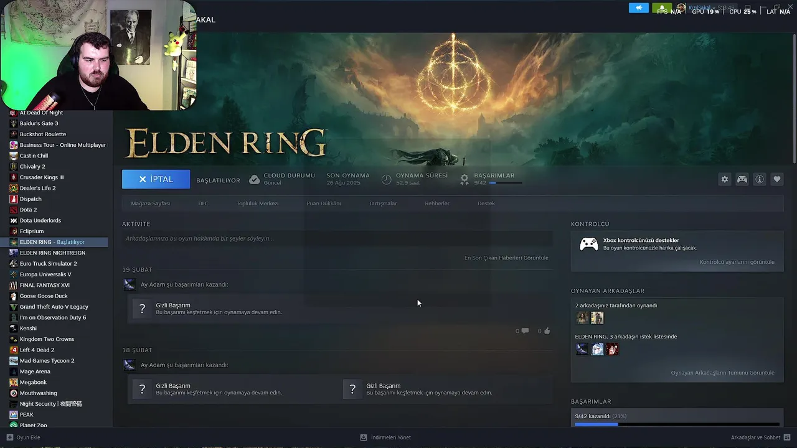Click the Cloud Durumu checkmark icon
The height and width of the screenshot is (448, 797).
click(254, 179)
